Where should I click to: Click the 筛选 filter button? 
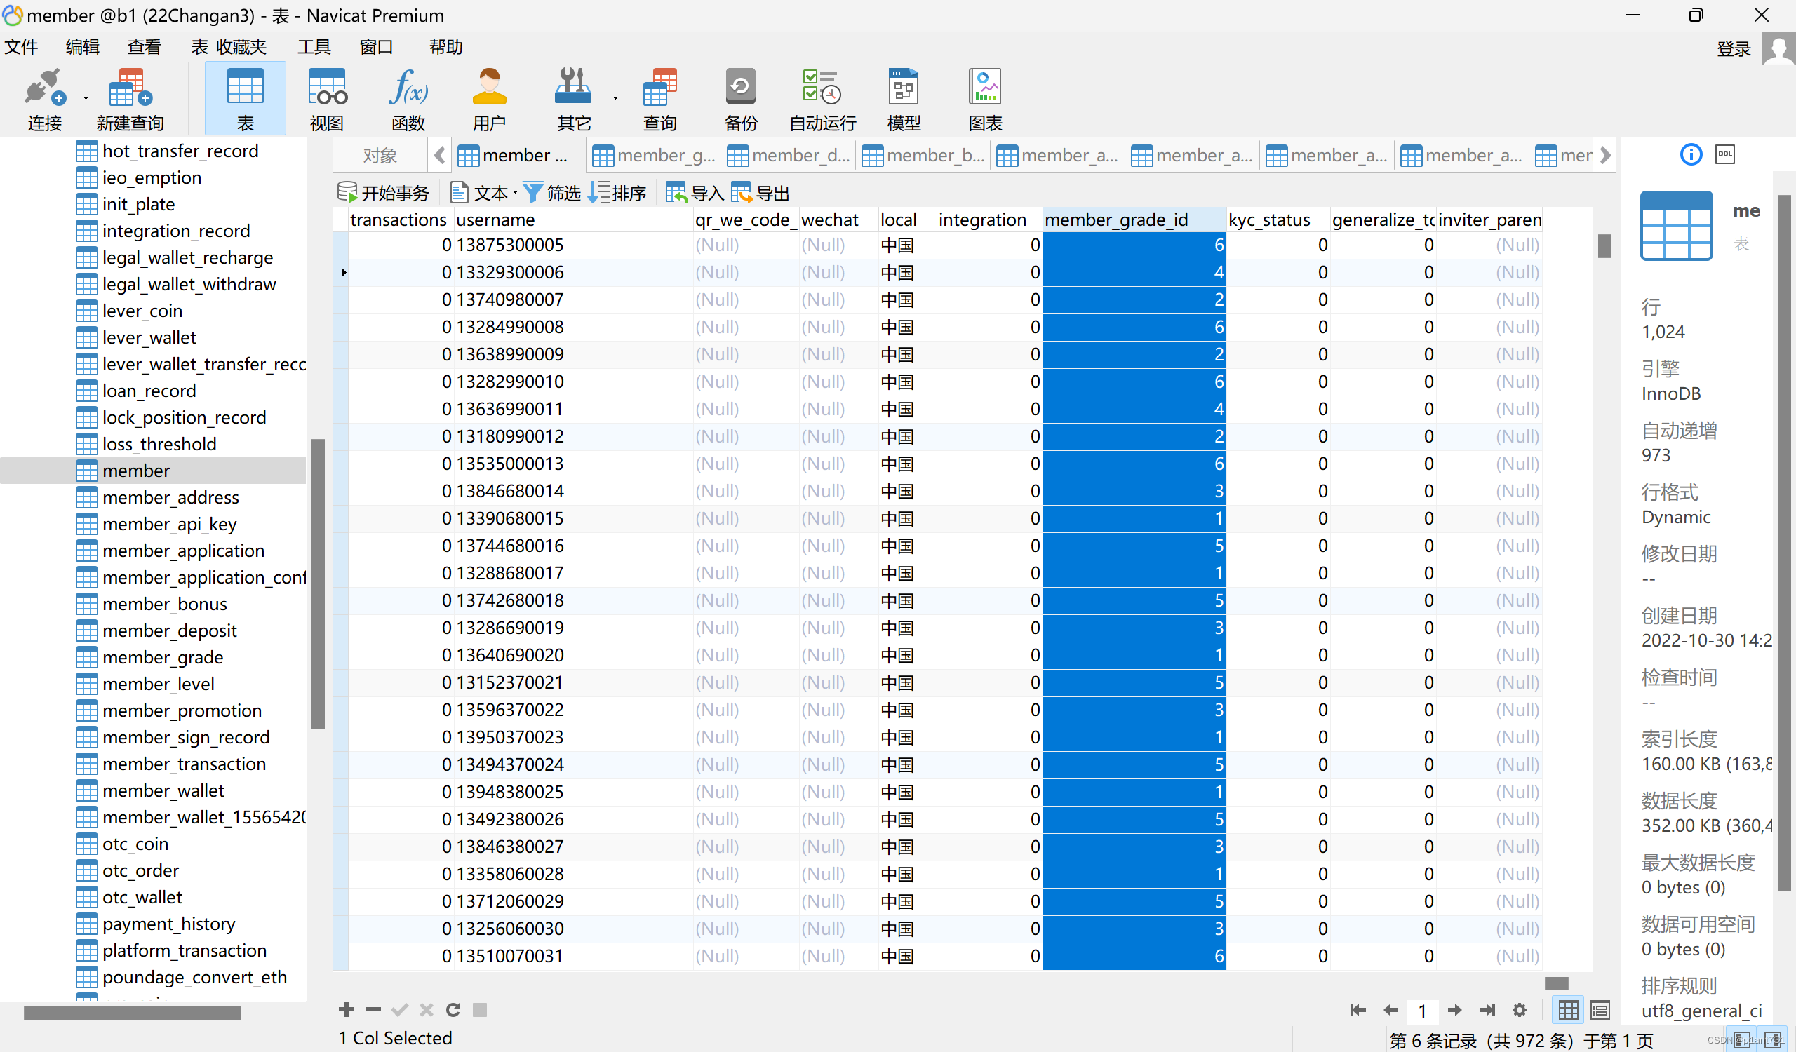(x=551, y=192)
